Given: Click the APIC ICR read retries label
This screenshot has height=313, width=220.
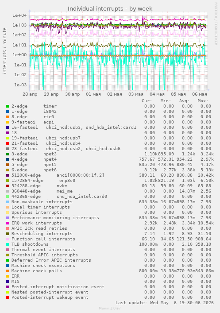Looking at the screenshot, I should click(39, 228).
